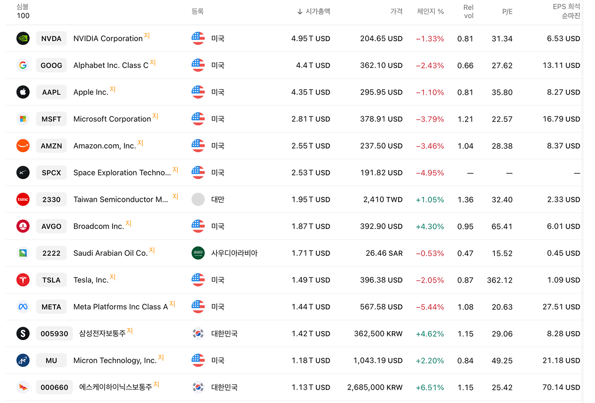The image size is (595, 403).
Task: Click the Amazon logo icon
Action: [23, 146]
